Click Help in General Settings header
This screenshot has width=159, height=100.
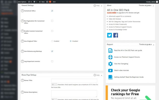point(96,6)
